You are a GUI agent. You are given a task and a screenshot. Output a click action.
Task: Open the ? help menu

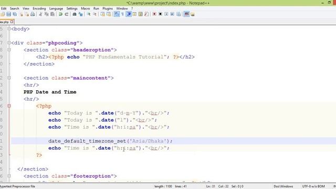(x=132, y=8)
